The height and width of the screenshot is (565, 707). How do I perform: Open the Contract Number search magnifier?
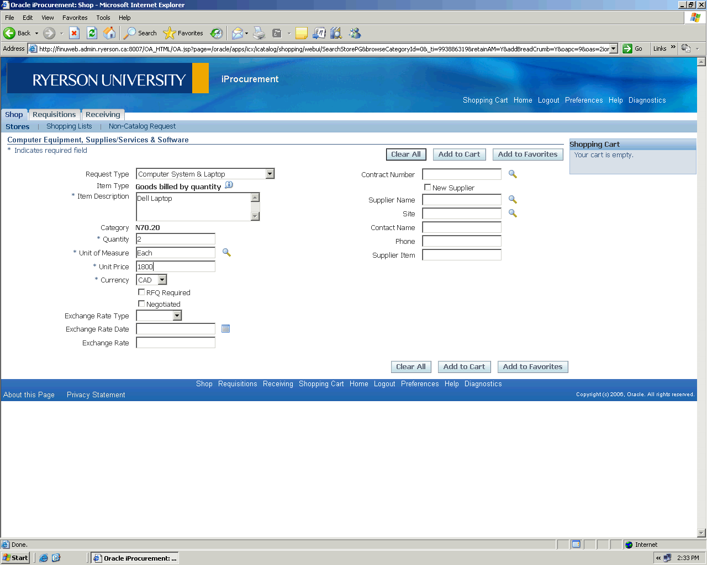pos(513,174)
